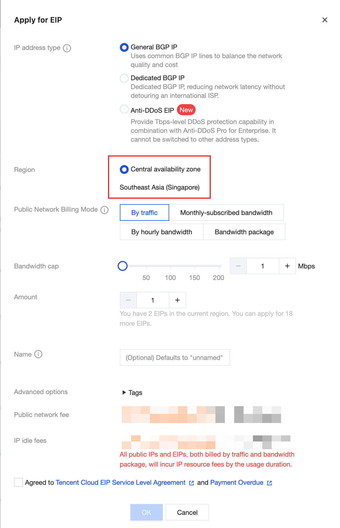The height and width of the screenshot is (528, 340).
Task: Click the Cancel button
Action: (x=187, y=512)
